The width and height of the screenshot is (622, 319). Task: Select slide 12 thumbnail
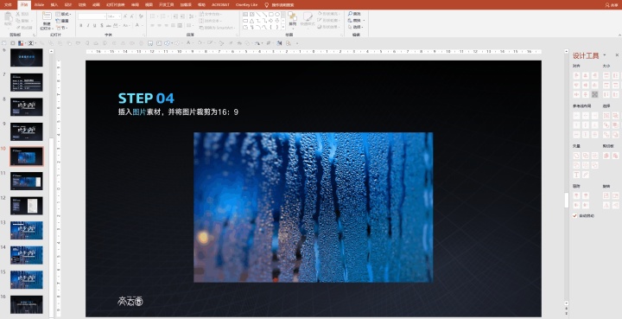pos(27,206)
